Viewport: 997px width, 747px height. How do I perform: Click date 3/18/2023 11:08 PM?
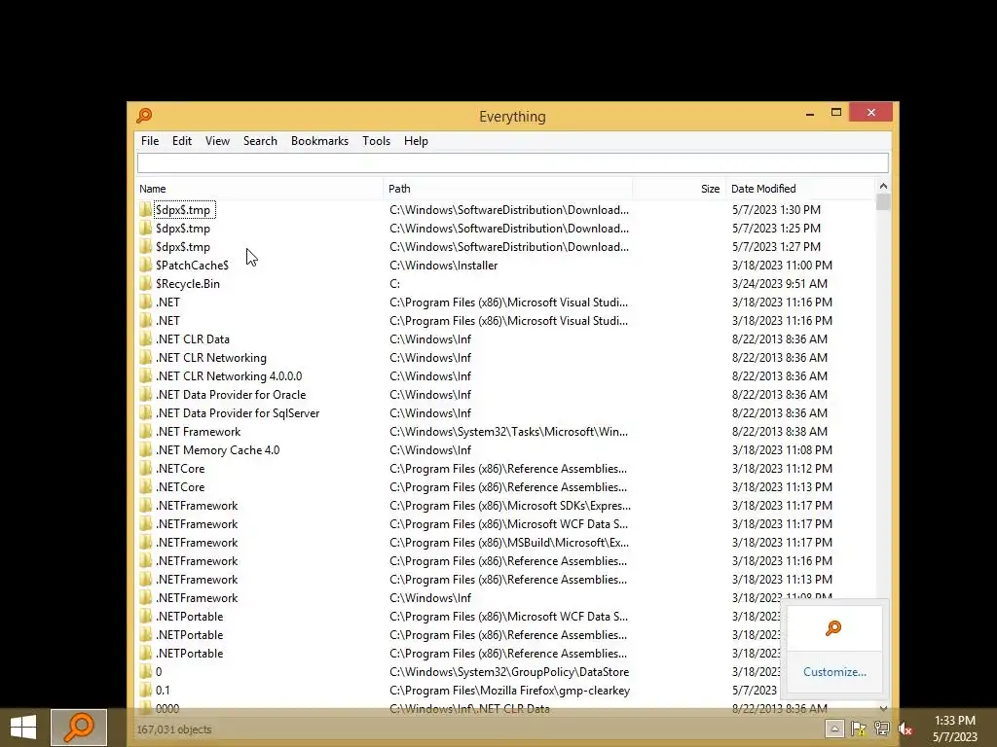(x=782, y=449)
